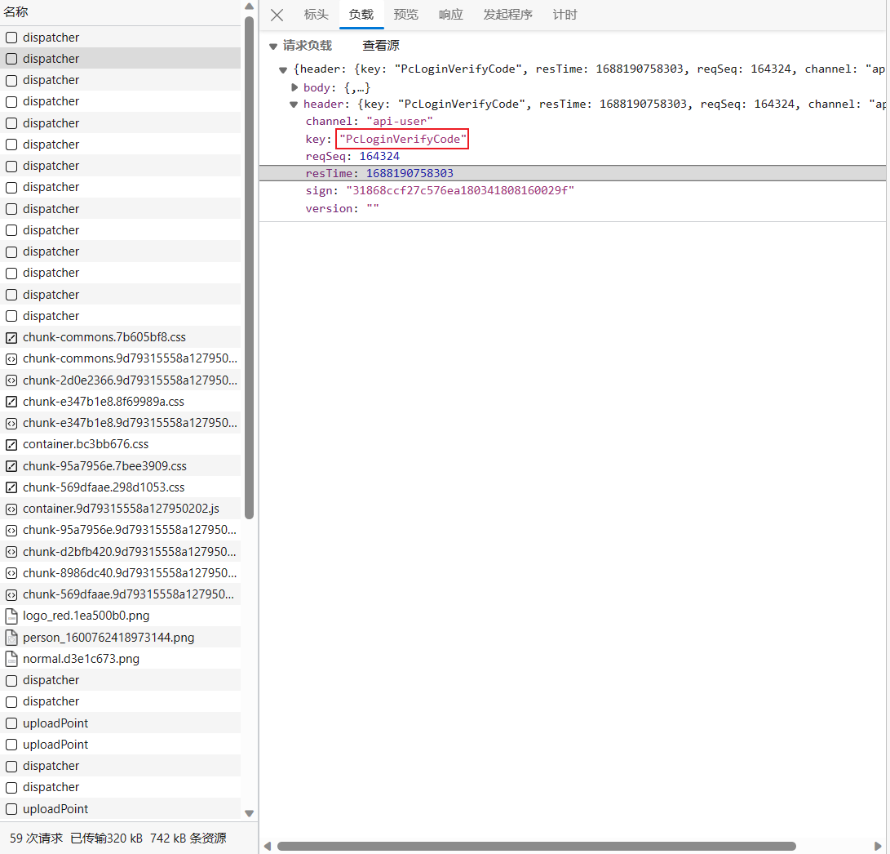
Task: Click the person_1600762418973144.png file icon
Action: [11, 638]
